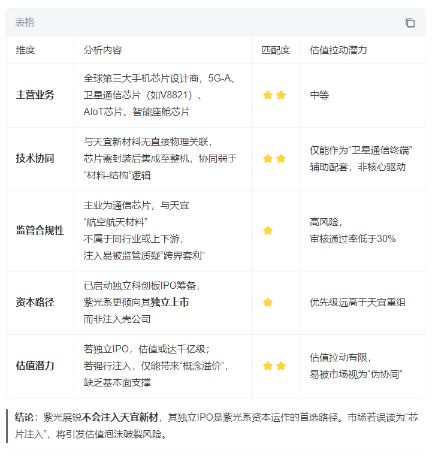Click the star rating in 主营业务 row
Image resolution: width=432 pixels, height=459 pixels.
[x=274, y=95]
